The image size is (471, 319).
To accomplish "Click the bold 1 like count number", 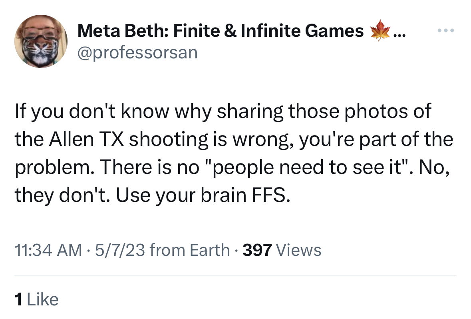I will pyautogui.click(x=18, y=299).
